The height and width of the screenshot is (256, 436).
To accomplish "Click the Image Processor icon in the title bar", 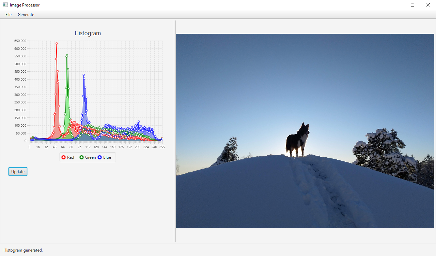I will pos(5,5).
